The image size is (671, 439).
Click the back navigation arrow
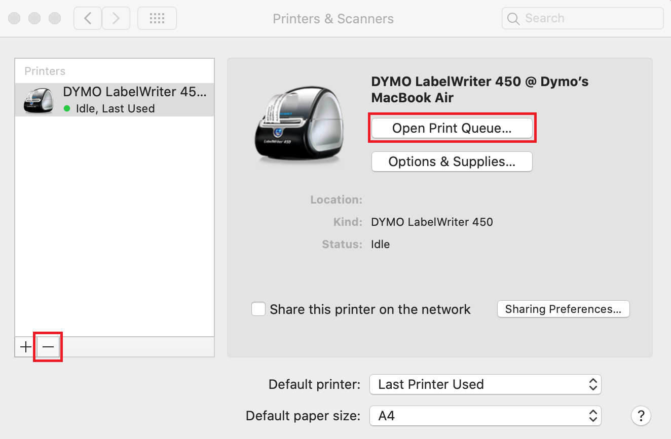87,18
